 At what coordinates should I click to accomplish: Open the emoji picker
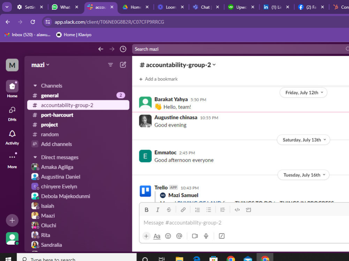click(168, 236)
